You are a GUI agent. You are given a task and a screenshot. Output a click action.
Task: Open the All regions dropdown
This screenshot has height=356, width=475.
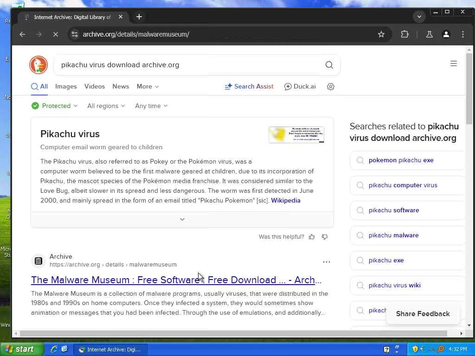pyautogui.click(x=106, y=106)
